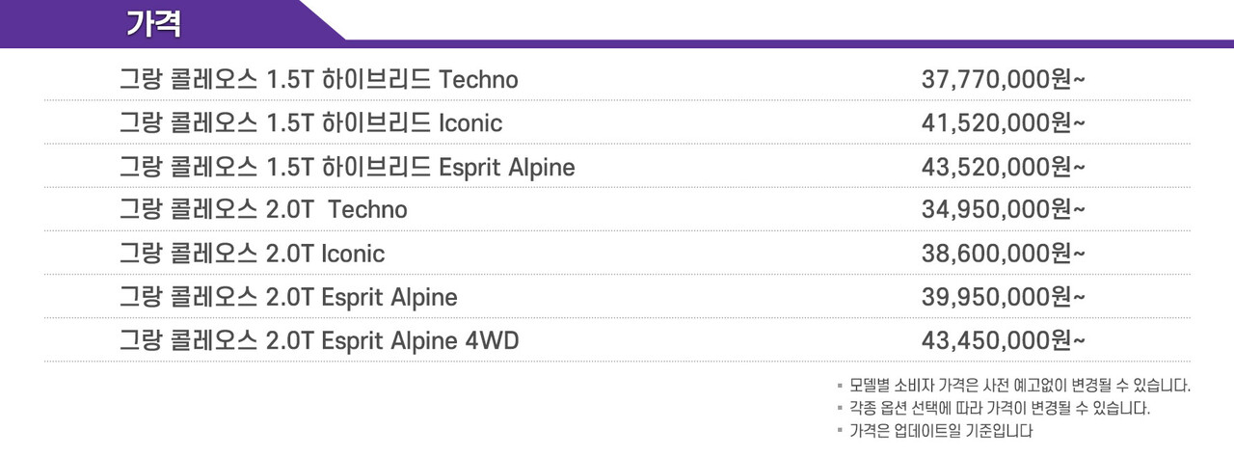This screenshot has height=456, width=1234.
Task: Click the 가격 header tab
Action: pos(153,23)
